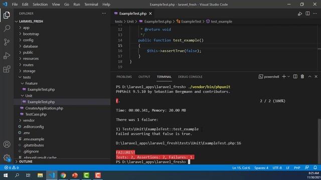Screen dimensions: 321x180
Task: Split the terminal panel
Action: click(295, 76)
